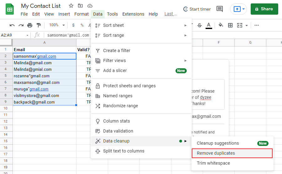Image resolution: width=282 pixels, height=174 pixels.
Task: Open the Format menu
Action: coord(81,14)
